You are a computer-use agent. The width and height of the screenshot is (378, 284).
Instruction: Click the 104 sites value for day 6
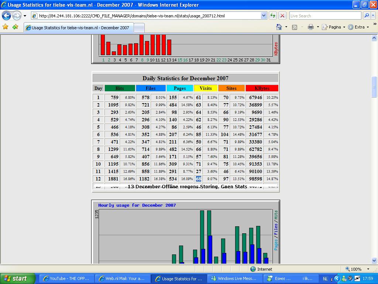tap(224, 135)
